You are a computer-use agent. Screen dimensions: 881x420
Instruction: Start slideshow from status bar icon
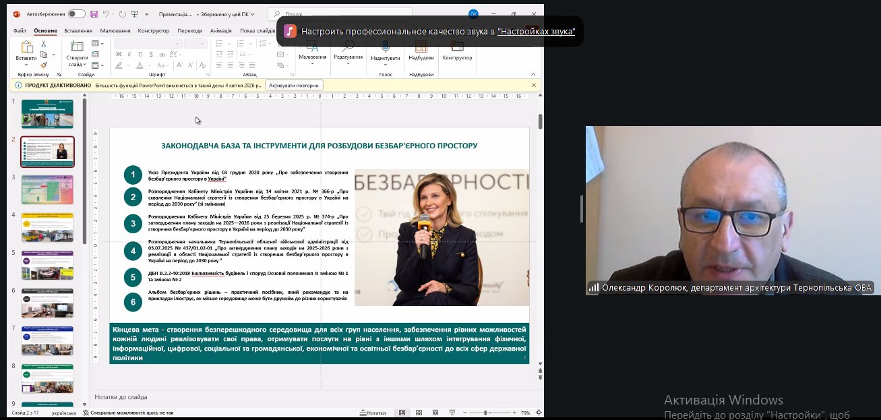pyautogui.click(x=452, y=413)
